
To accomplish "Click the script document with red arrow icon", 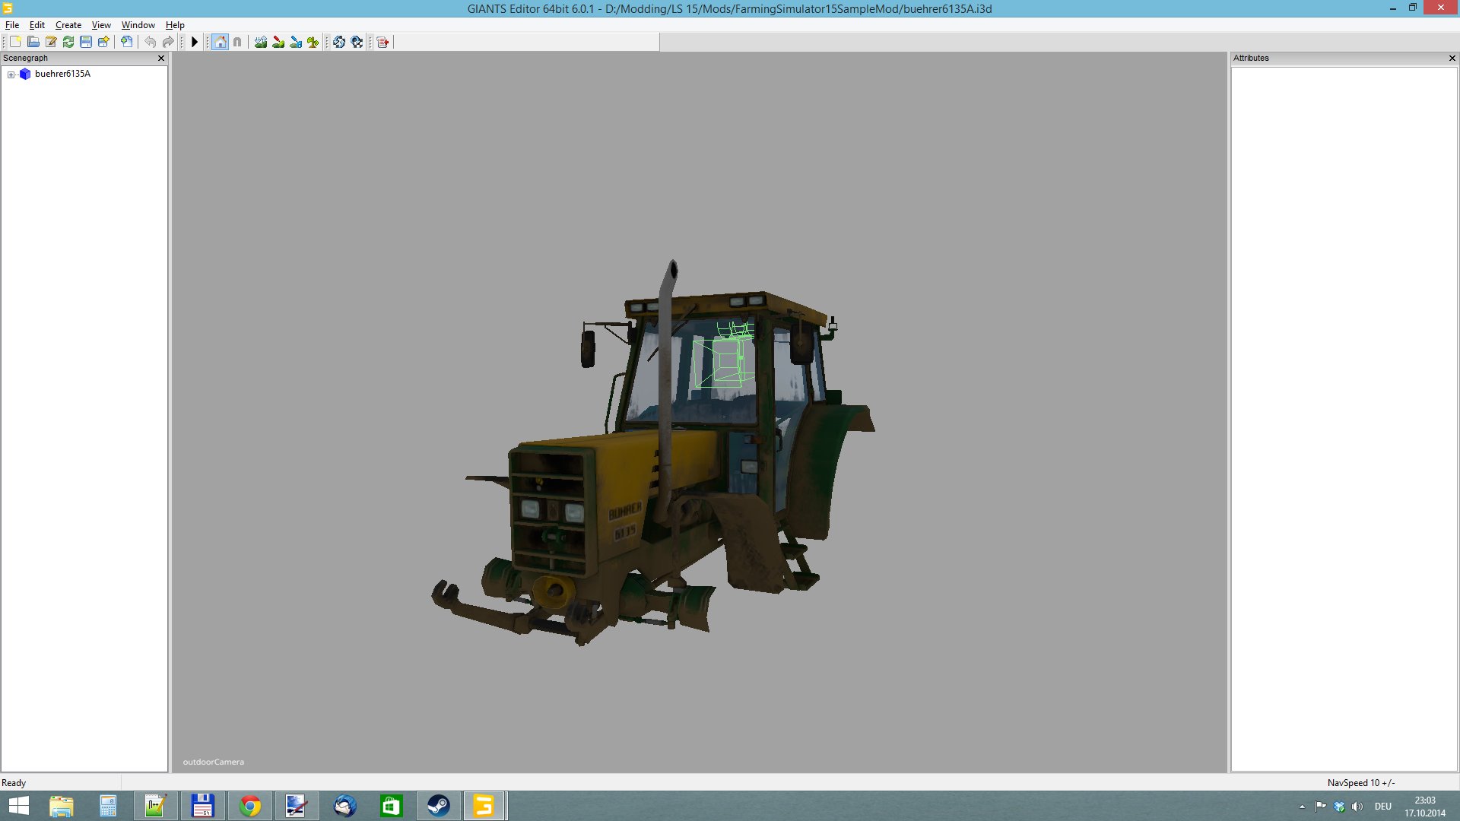I will coord(382,42).
